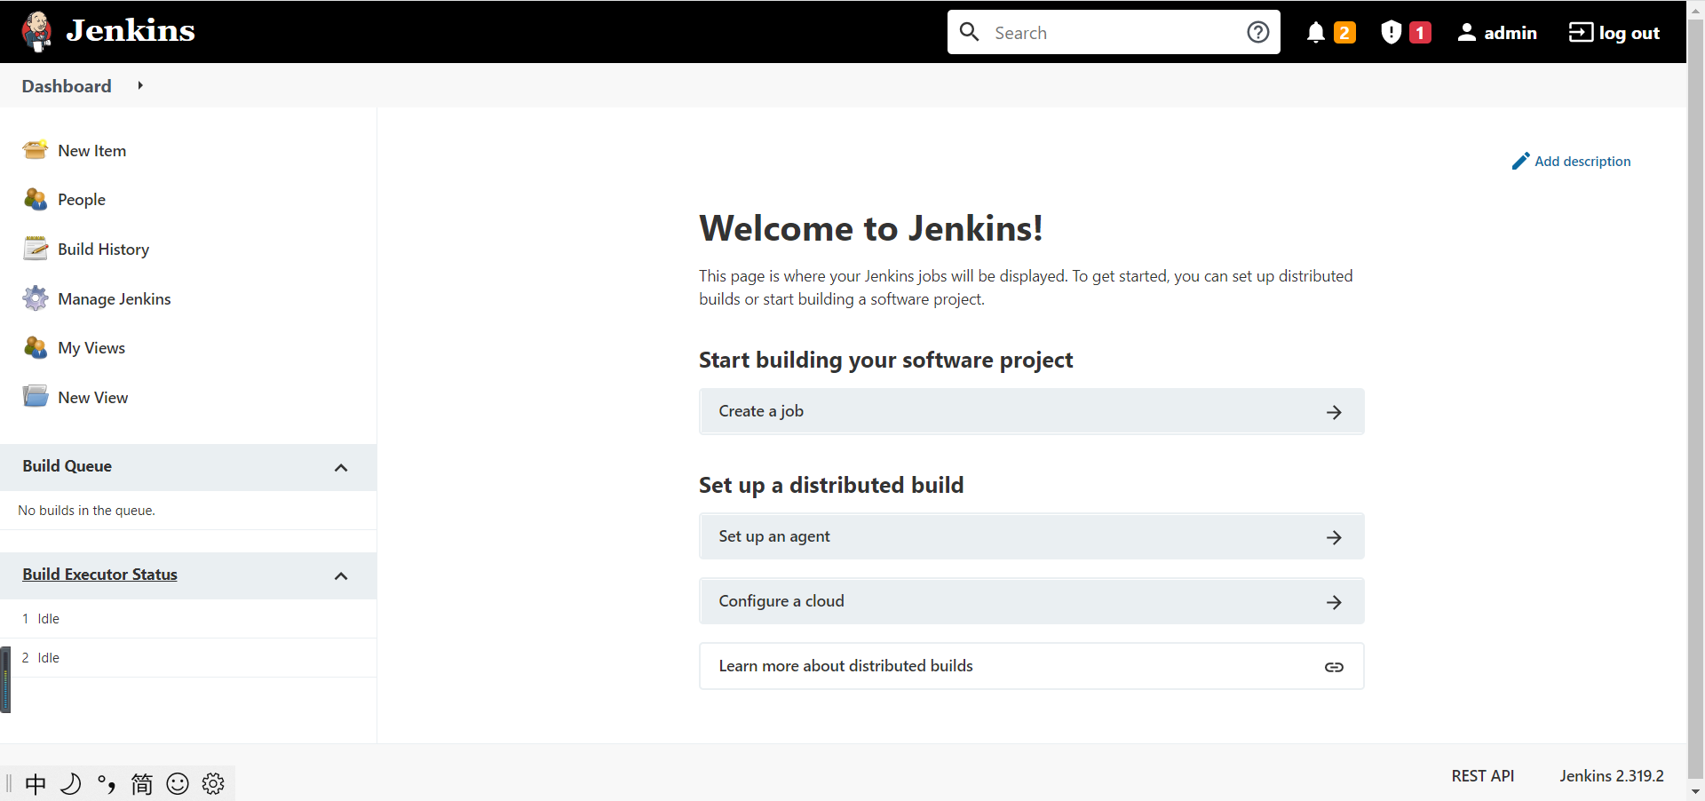Image resolution: width=1705 pixels, height=801 pixels.
Task: Toggle IME Chinese/English mode 中 icon
Action: pos(36,783)
